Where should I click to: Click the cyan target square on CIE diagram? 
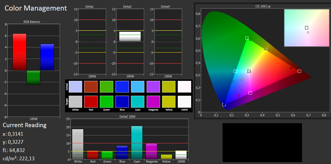(236, 71)
